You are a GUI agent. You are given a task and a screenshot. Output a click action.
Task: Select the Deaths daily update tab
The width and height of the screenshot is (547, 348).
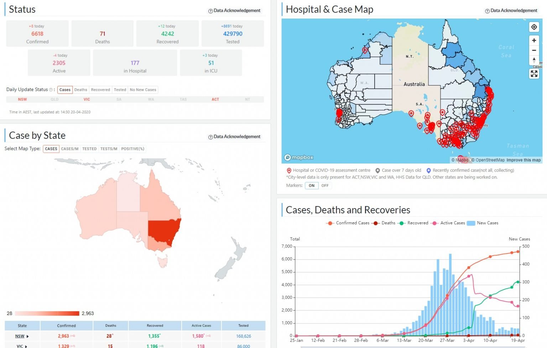coord(80,90)
